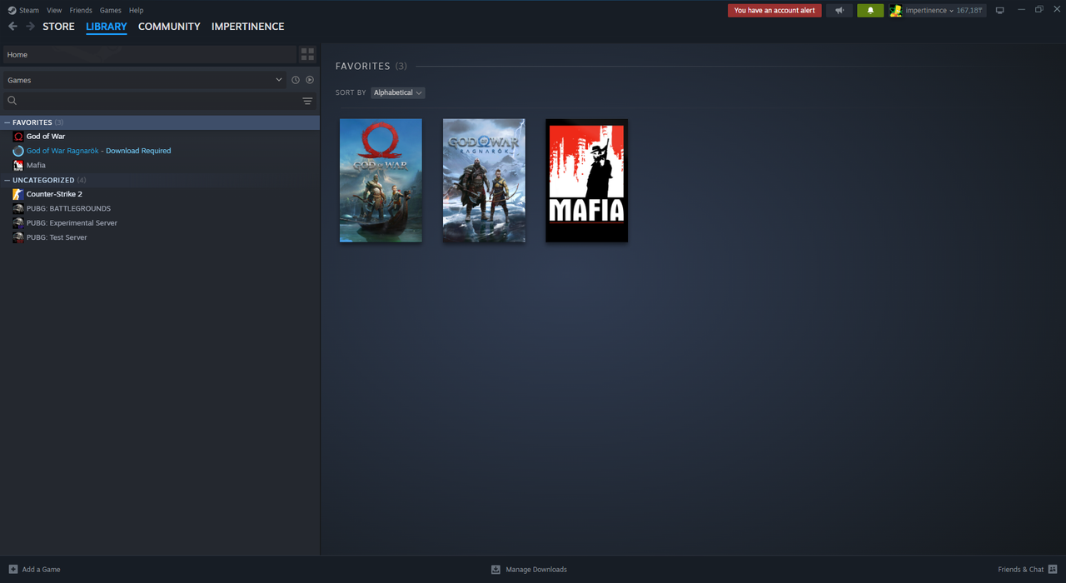Toggle the collections grid view icon
Image resolution: width=1066 pixels, height=583 pixels.
(307, 55)
